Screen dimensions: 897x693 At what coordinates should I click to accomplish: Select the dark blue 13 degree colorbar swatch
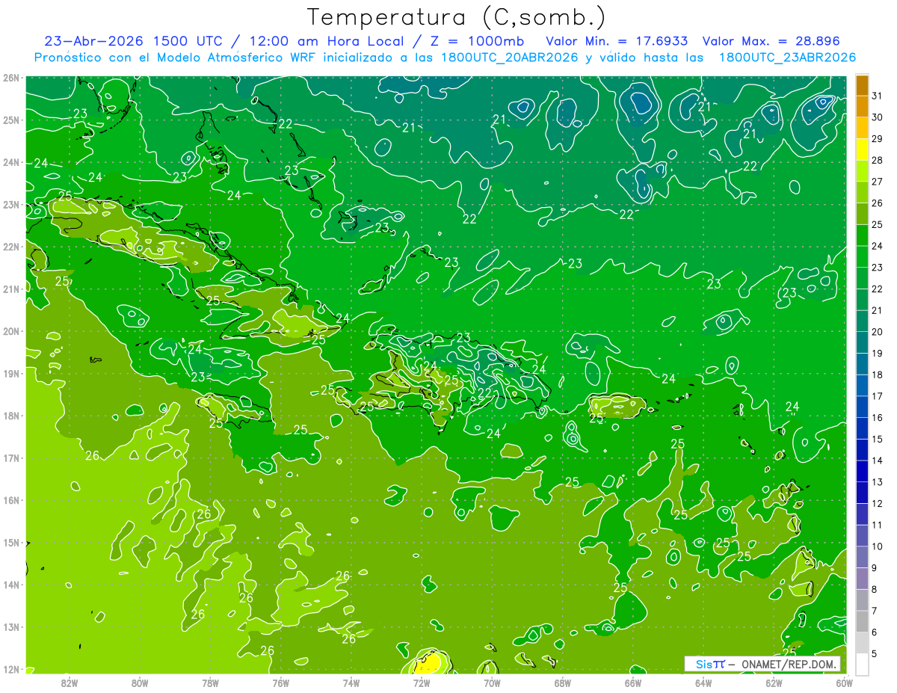[862, 471]
